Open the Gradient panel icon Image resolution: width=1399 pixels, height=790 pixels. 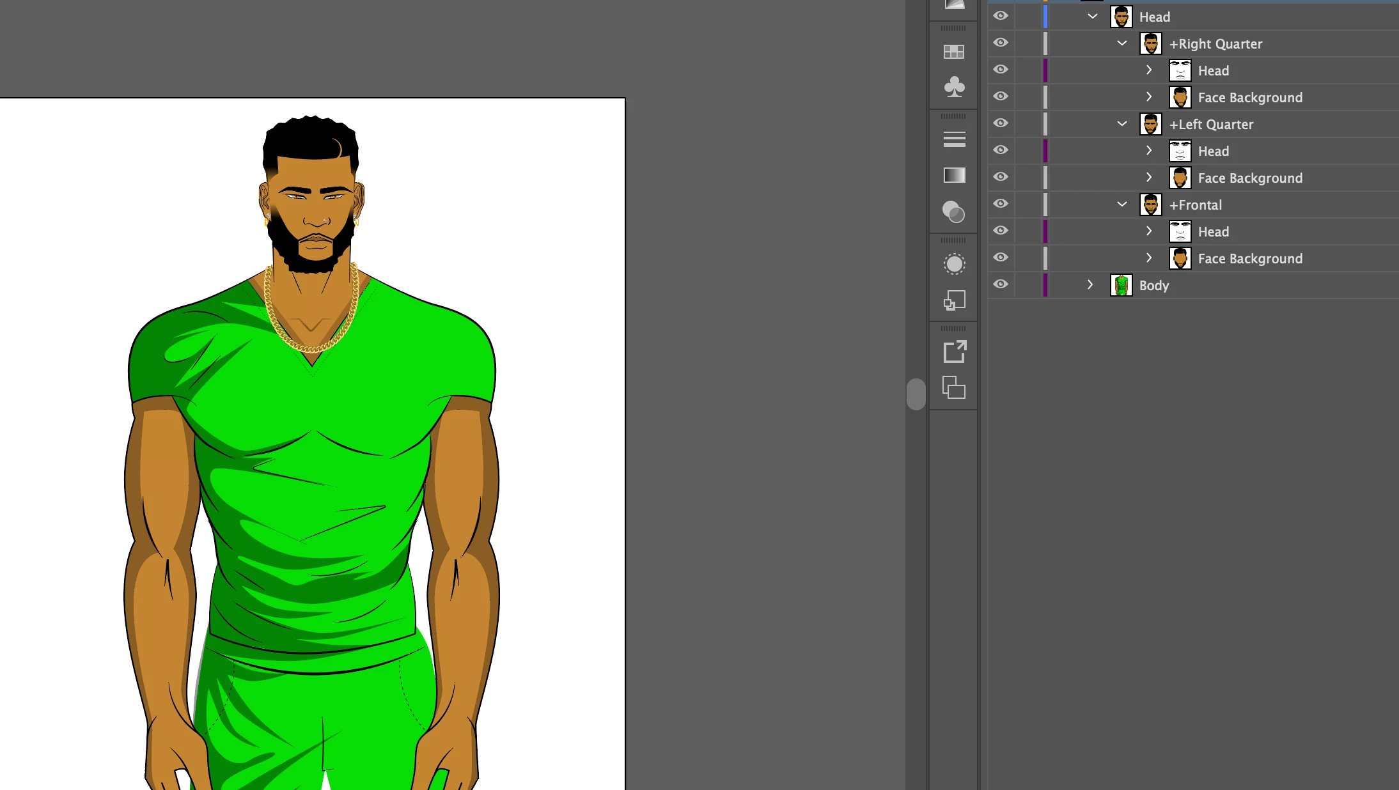[x=954, y=175]
